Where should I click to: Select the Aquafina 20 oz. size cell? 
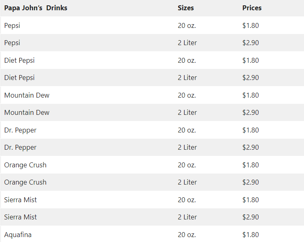tap(187, 235)
